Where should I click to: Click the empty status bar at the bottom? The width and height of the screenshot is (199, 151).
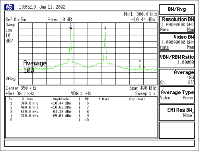point(99,143)
